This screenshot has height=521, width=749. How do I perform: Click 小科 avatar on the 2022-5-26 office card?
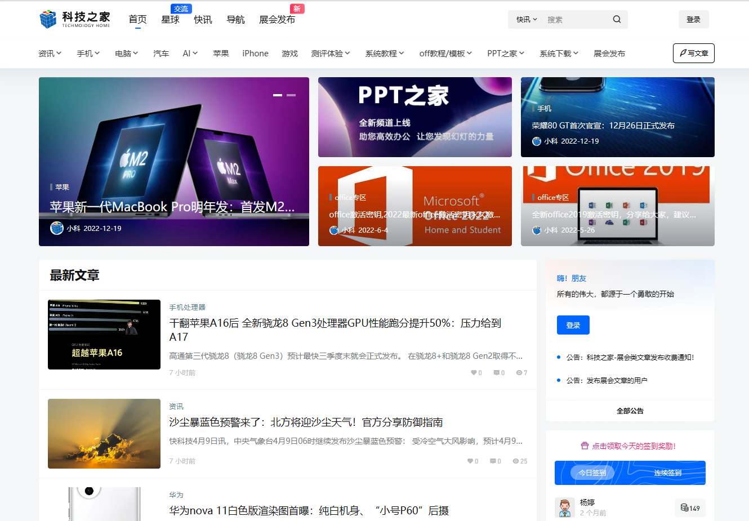coord(537,230)
